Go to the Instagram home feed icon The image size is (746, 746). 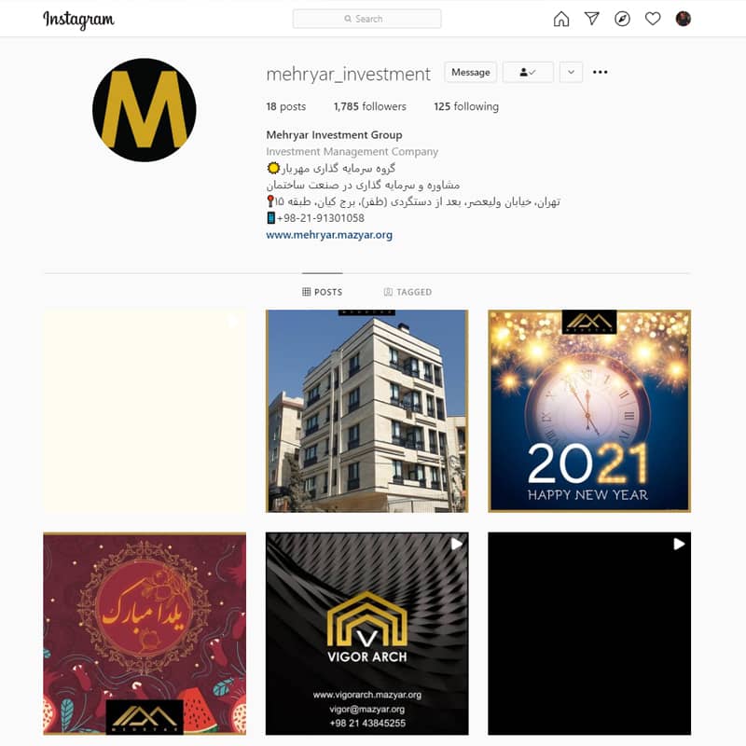click(x=561, y=19)
